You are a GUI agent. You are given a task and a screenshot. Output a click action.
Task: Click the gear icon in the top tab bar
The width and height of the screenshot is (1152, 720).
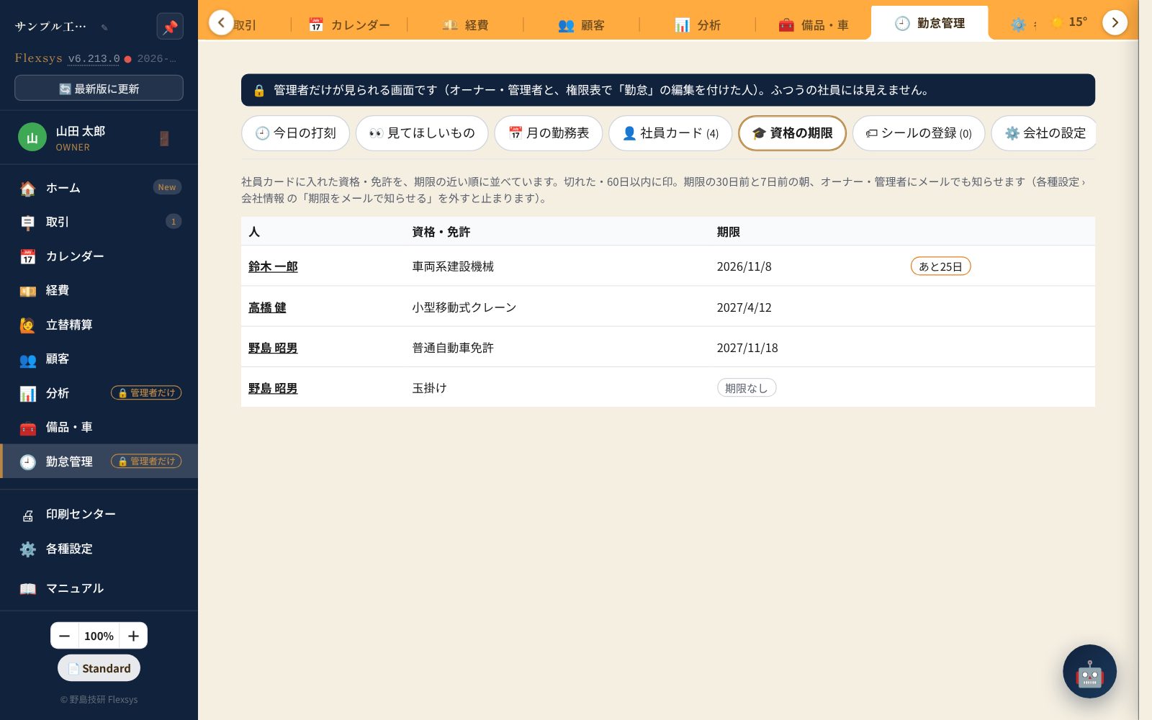pyautogui.click(x=1018, y=24)
